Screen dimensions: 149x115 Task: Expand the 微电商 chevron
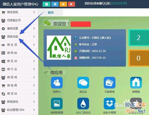coord(34,85)
